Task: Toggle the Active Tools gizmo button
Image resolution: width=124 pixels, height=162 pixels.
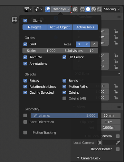Action: point(85,27)
